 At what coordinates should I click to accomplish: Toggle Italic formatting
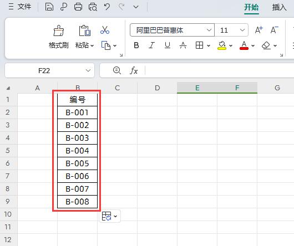click(151, 45)
